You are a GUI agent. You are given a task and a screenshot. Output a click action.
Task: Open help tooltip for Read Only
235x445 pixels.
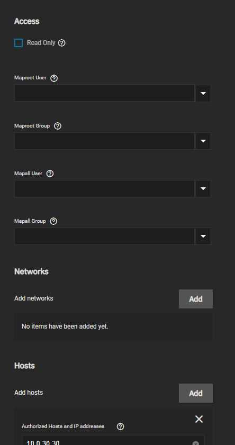[61, 43]
